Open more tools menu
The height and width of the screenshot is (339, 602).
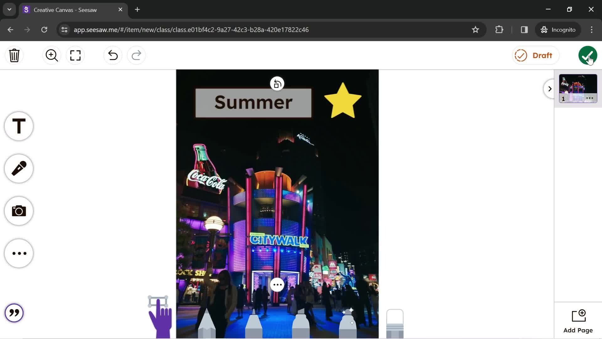19,253
